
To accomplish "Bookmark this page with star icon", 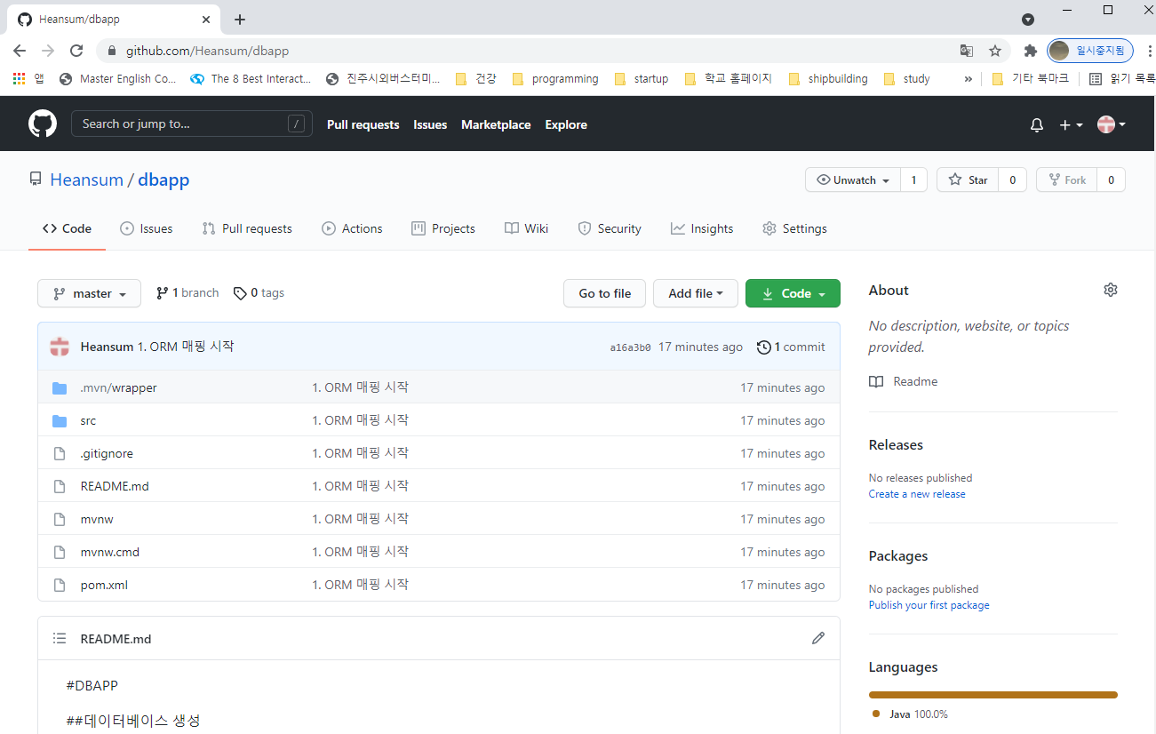I will (995, 51).
